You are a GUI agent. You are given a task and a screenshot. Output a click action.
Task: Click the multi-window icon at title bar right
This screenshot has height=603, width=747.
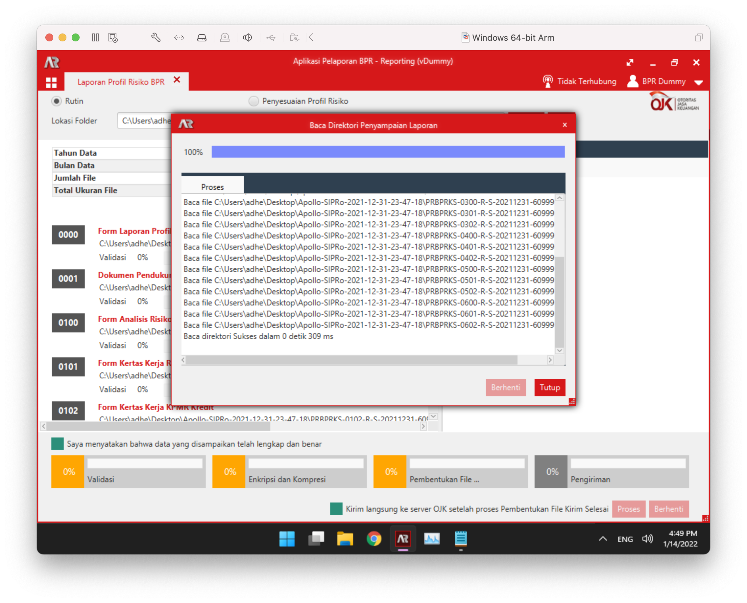click(x=699, y=37)
